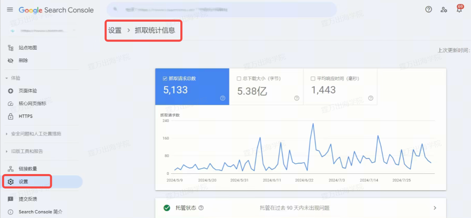Open 站点地图 in the sidebar
471x218 pixels.
[28, 48]
